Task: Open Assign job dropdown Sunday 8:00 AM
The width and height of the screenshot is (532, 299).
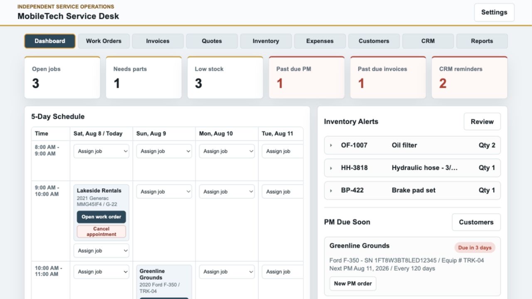Action: pos(164,151)
